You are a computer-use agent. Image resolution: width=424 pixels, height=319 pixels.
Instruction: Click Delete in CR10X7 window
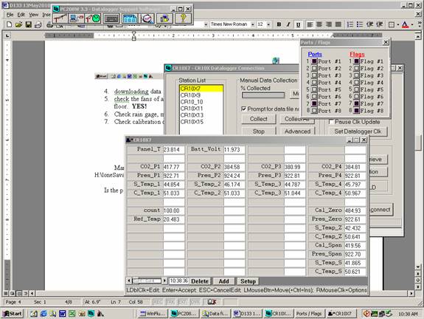(x=200, y=281)
